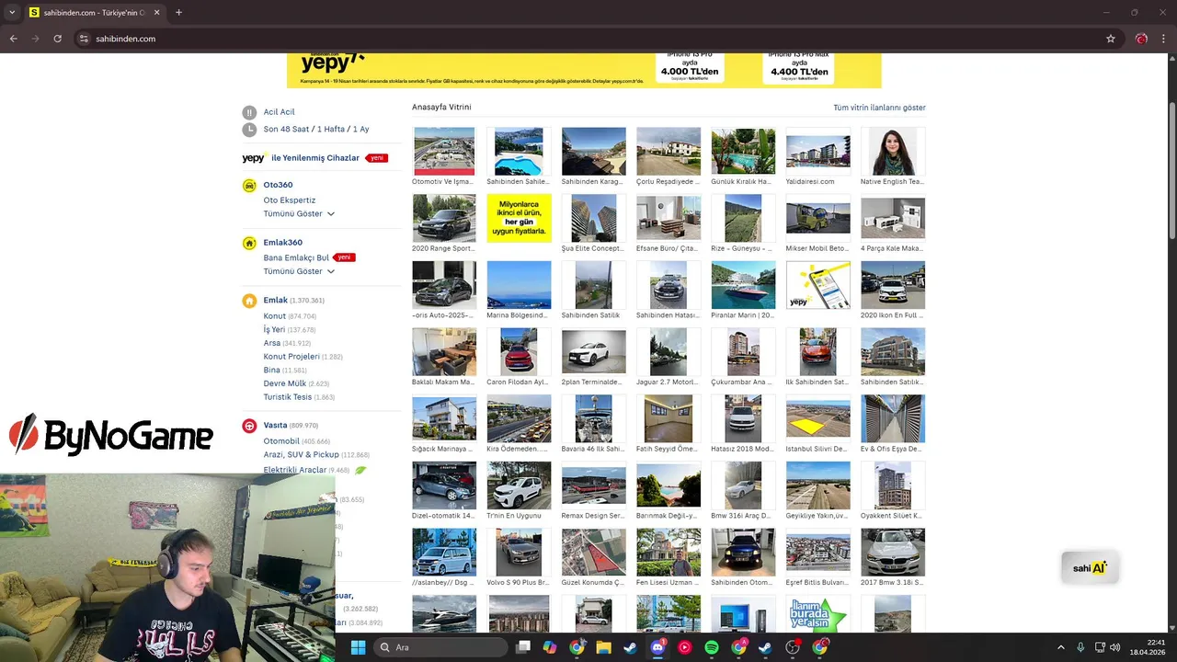Image resolution: width=1177 pixels, height=662 pixels.
Task: Open YouTube Music from the taskbar
Action: 684,647
